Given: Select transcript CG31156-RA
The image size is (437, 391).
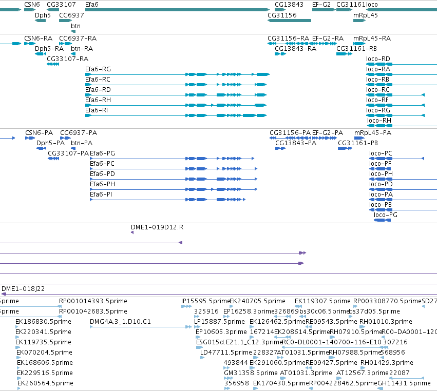Looking at the screenshot, I should coord(288,38).
